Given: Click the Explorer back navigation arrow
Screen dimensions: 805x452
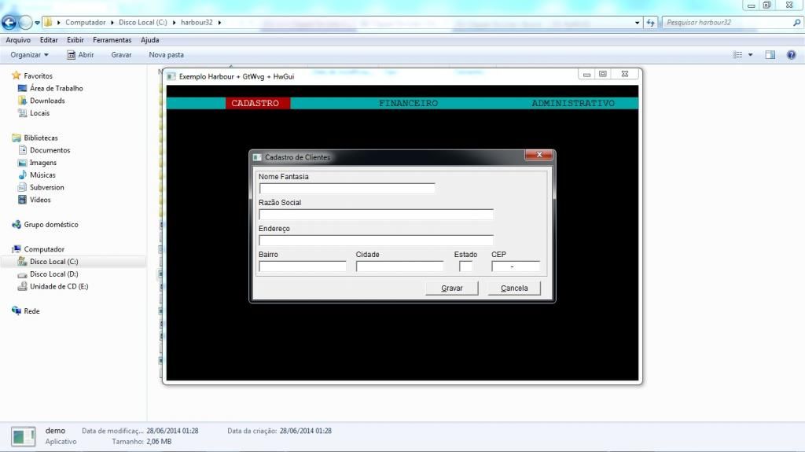Looking at the screenshot, I should pos(9,23).
